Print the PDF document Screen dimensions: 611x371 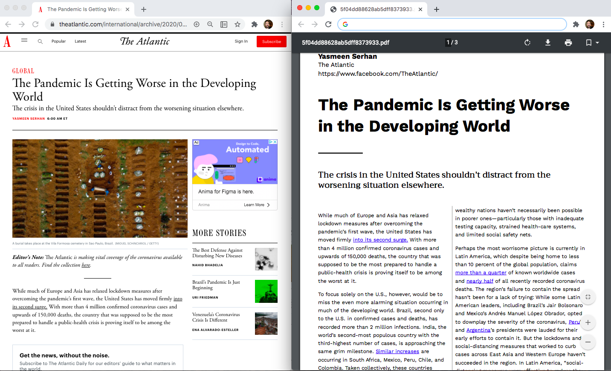pos(568,43)
